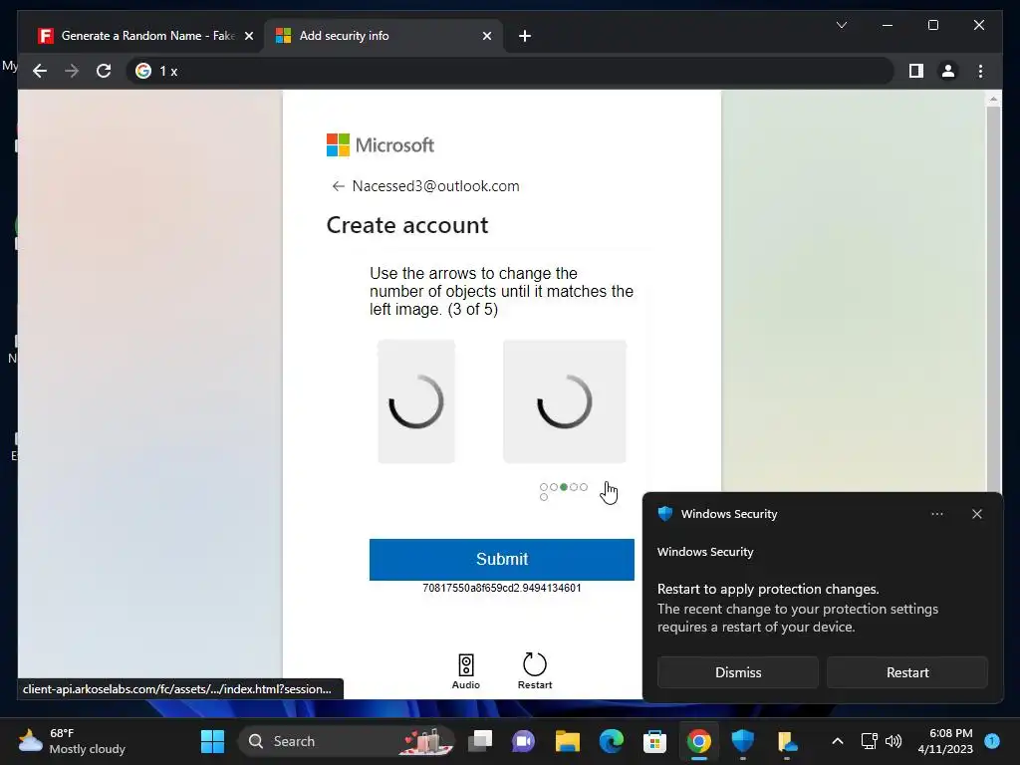
Task: Click the page vertical scrollbar
Action: (x=993, y=299)
